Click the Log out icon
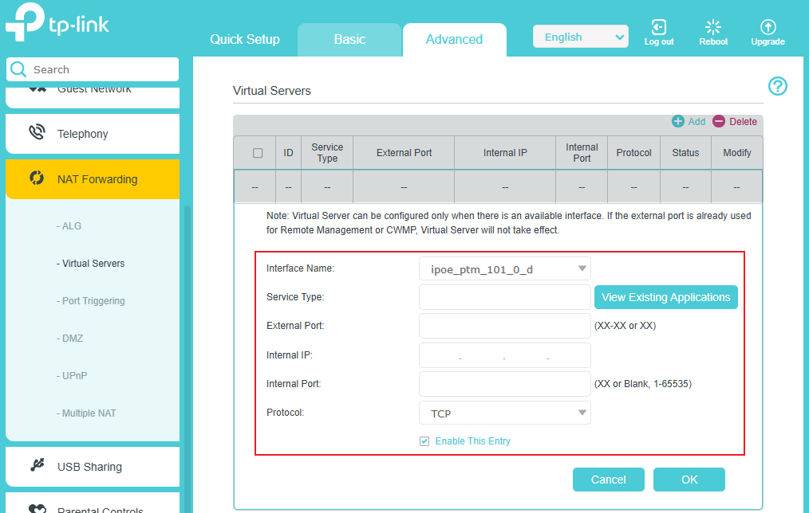 click(658, 27)
